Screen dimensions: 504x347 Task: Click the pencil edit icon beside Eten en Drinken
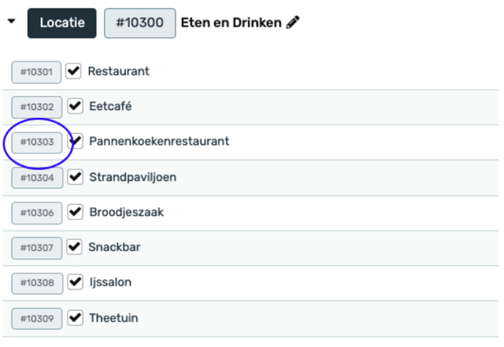294,24
